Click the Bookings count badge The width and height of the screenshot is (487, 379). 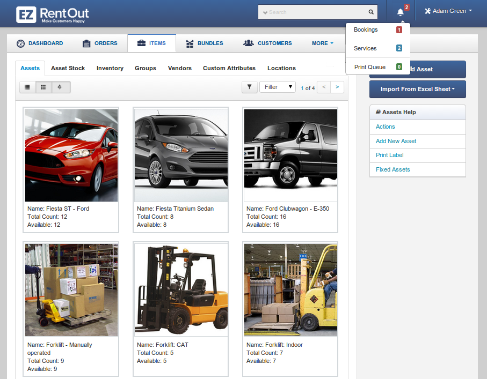pos(399,30)
